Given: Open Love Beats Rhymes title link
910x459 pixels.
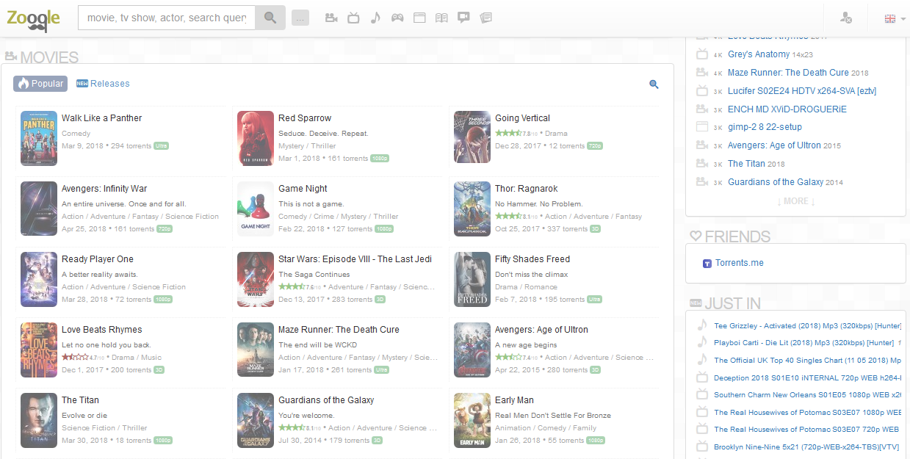Looking at the screenshot, I should (102, 330).
